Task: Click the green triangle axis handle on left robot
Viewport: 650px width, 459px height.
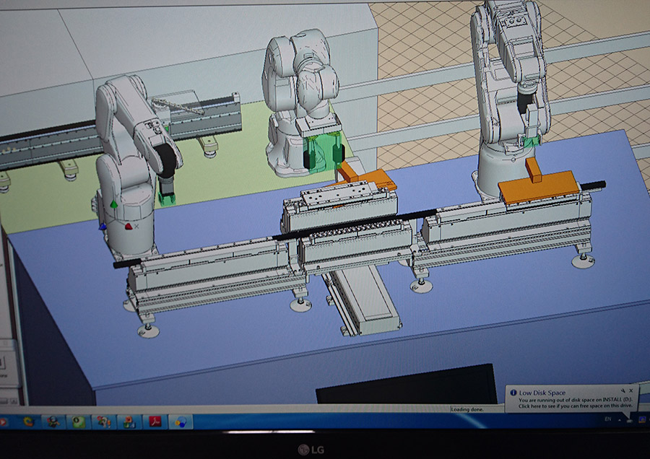Action: coord(113,205)
